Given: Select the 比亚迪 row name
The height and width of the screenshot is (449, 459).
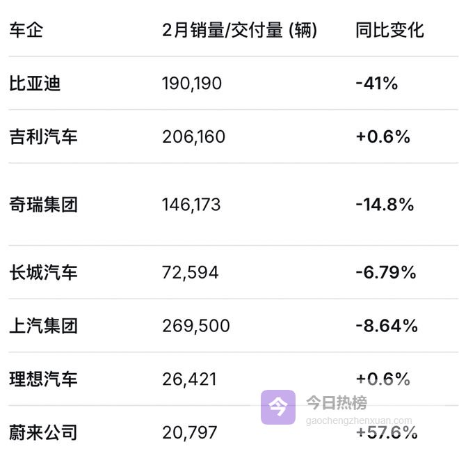Looking at the screenshot, I should [35, 84].
